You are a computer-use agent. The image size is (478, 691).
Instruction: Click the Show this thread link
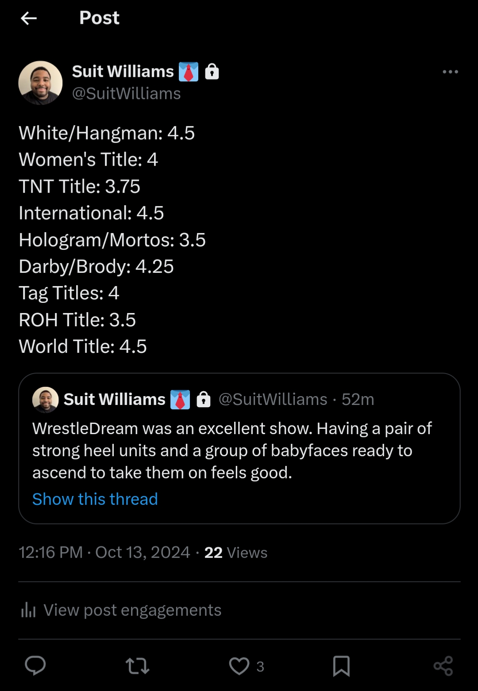(95, 499)
